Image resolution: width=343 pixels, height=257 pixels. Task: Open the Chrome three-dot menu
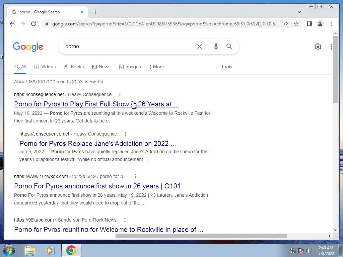coord(331,24)
